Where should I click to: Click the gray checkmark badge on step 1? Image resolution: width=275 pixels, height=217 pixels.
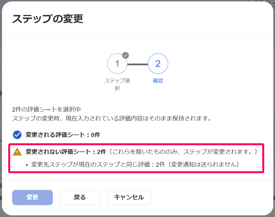point(125,55)
